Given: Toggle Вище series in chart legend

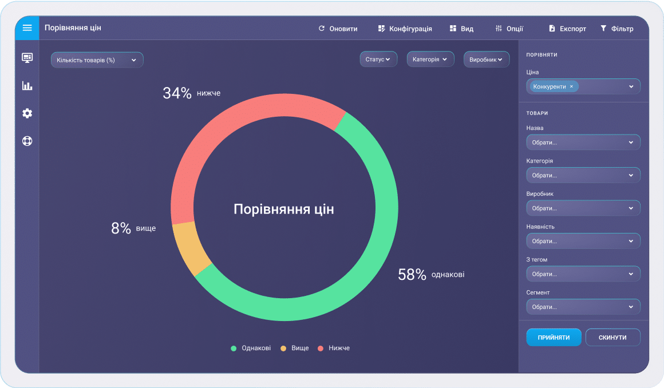Looking at the screenshot, I should (294, 348).
